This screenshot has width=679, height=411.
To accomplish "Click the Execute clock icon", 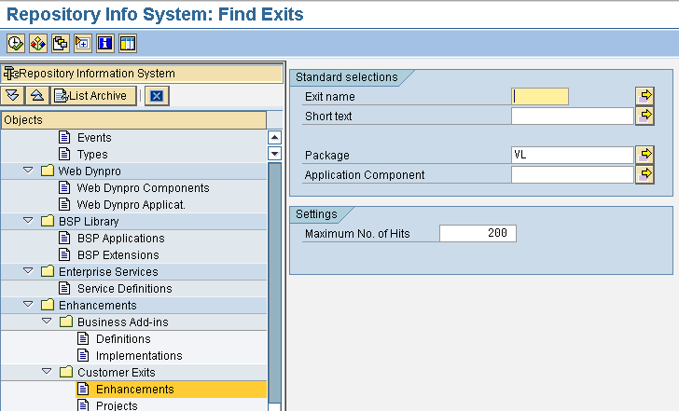I will pyautogui.click(x=15, y=43).
